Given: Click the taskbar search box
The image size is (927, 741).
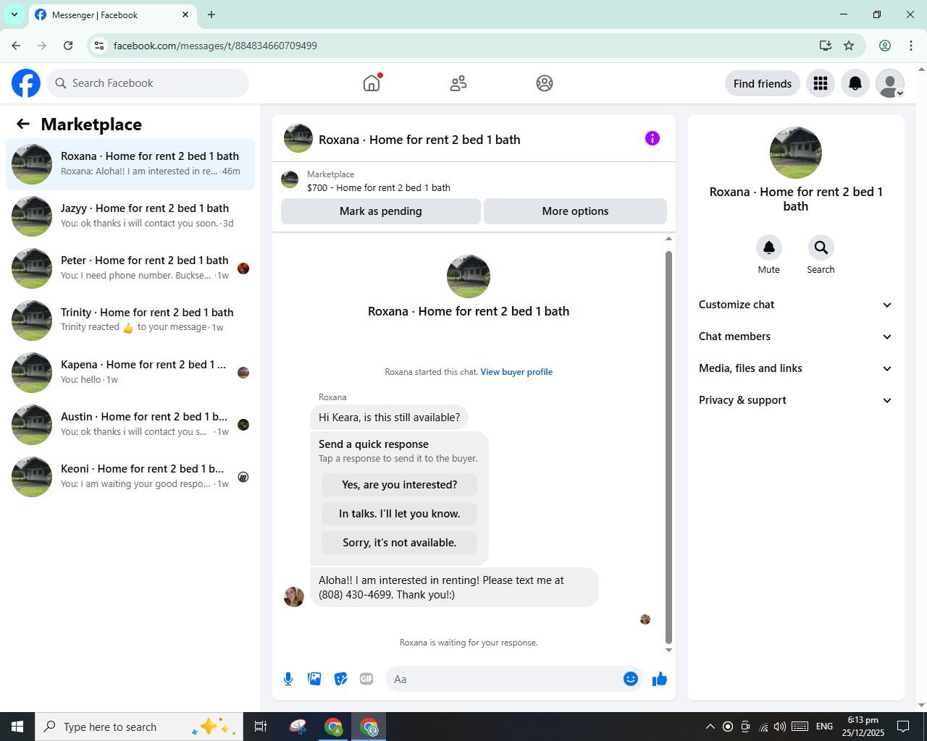Looking at the screenshot, I should [x=138, y=727].
